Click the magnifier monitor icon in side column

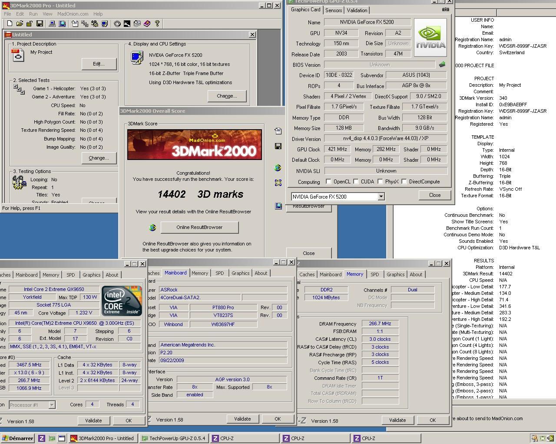[x=278, y=206]
